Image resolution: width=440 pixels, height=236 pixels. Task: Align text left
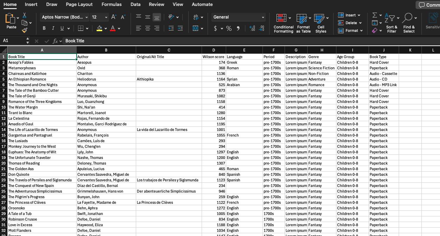tap(139, 28)
